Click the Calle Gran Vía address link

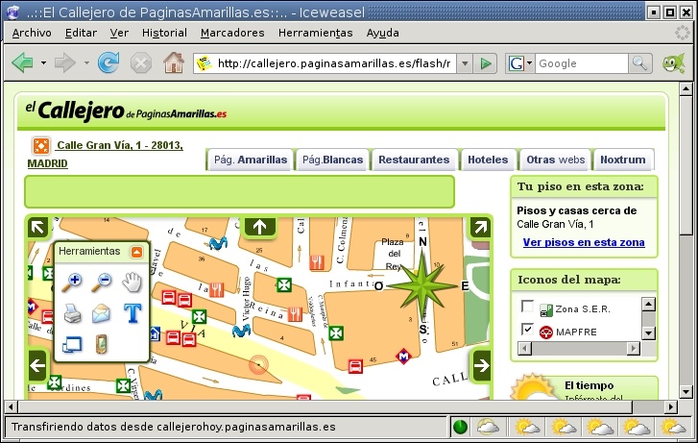coord(119,146)
